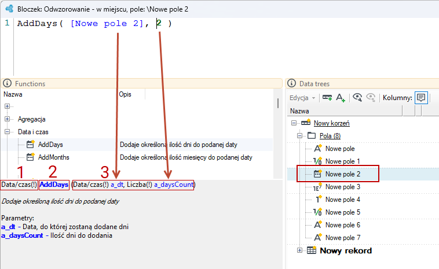Click the boolean 1/0 icon of Nowe pole 1

click(x=317, y=161)
